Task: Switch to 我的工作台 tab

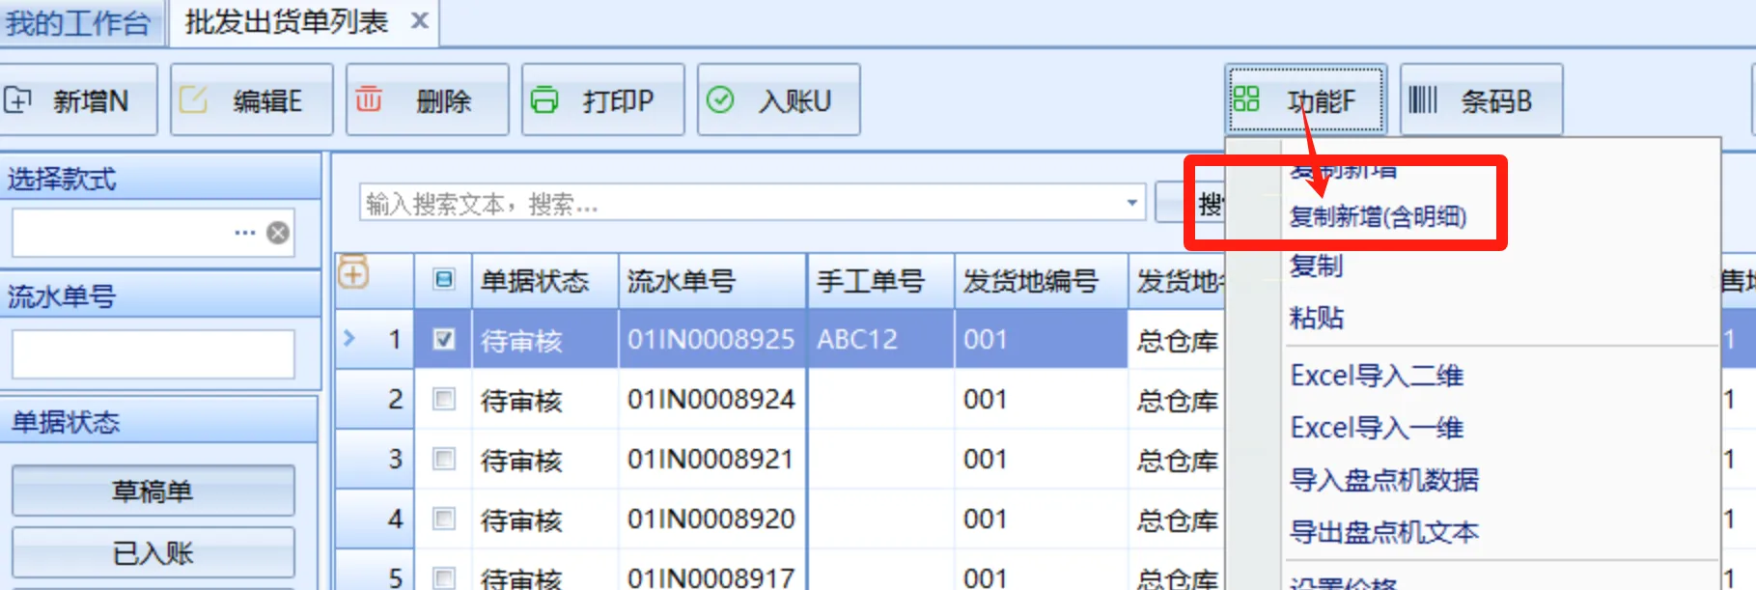Action: point(78,22)
